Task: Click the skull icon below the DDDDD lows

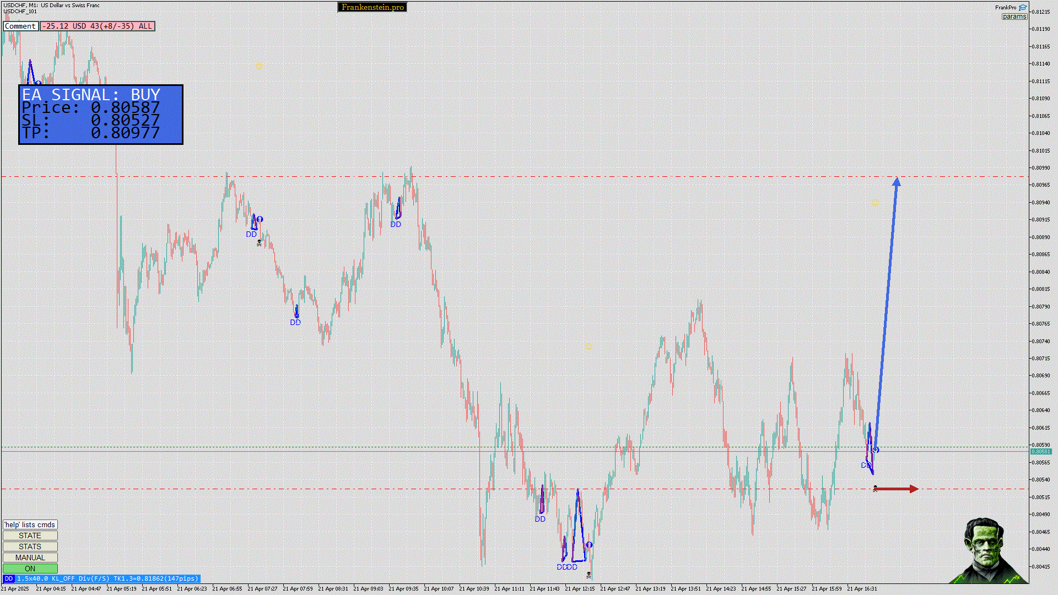Action: click(589, 575)
